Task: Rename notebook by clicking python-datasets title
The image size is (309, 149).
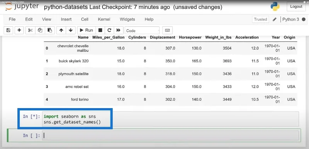Action: click(66, 7)
